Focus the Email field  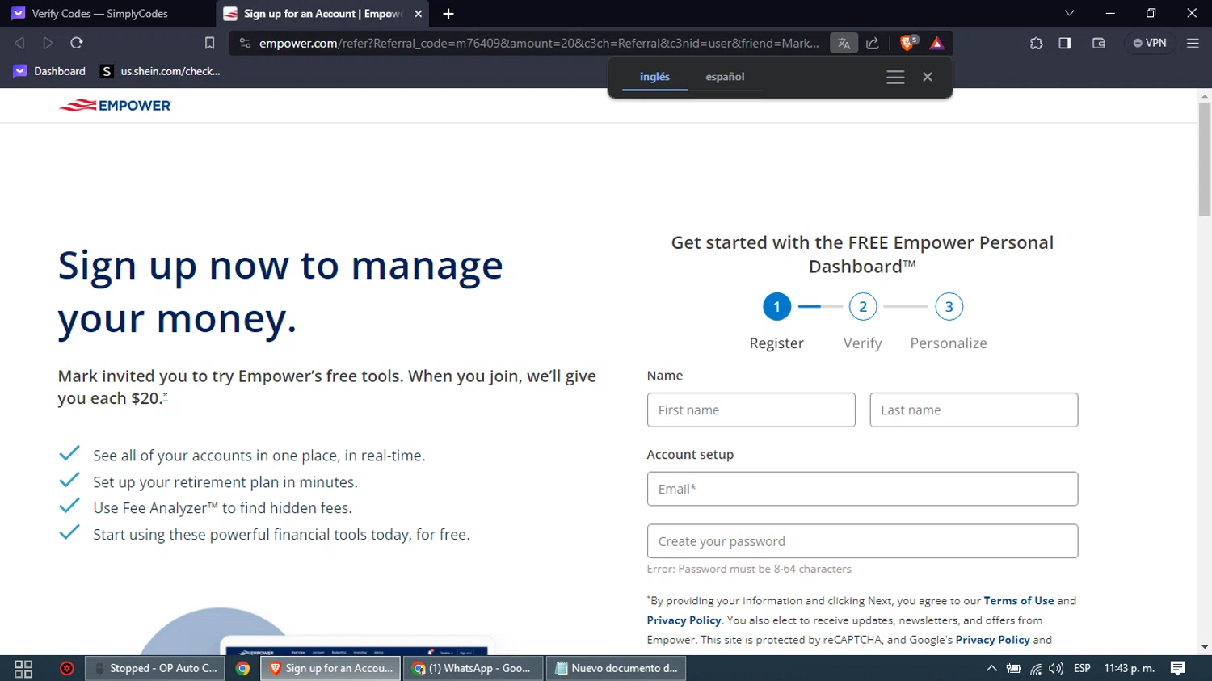pyautogui.click(x=862, y=489)
